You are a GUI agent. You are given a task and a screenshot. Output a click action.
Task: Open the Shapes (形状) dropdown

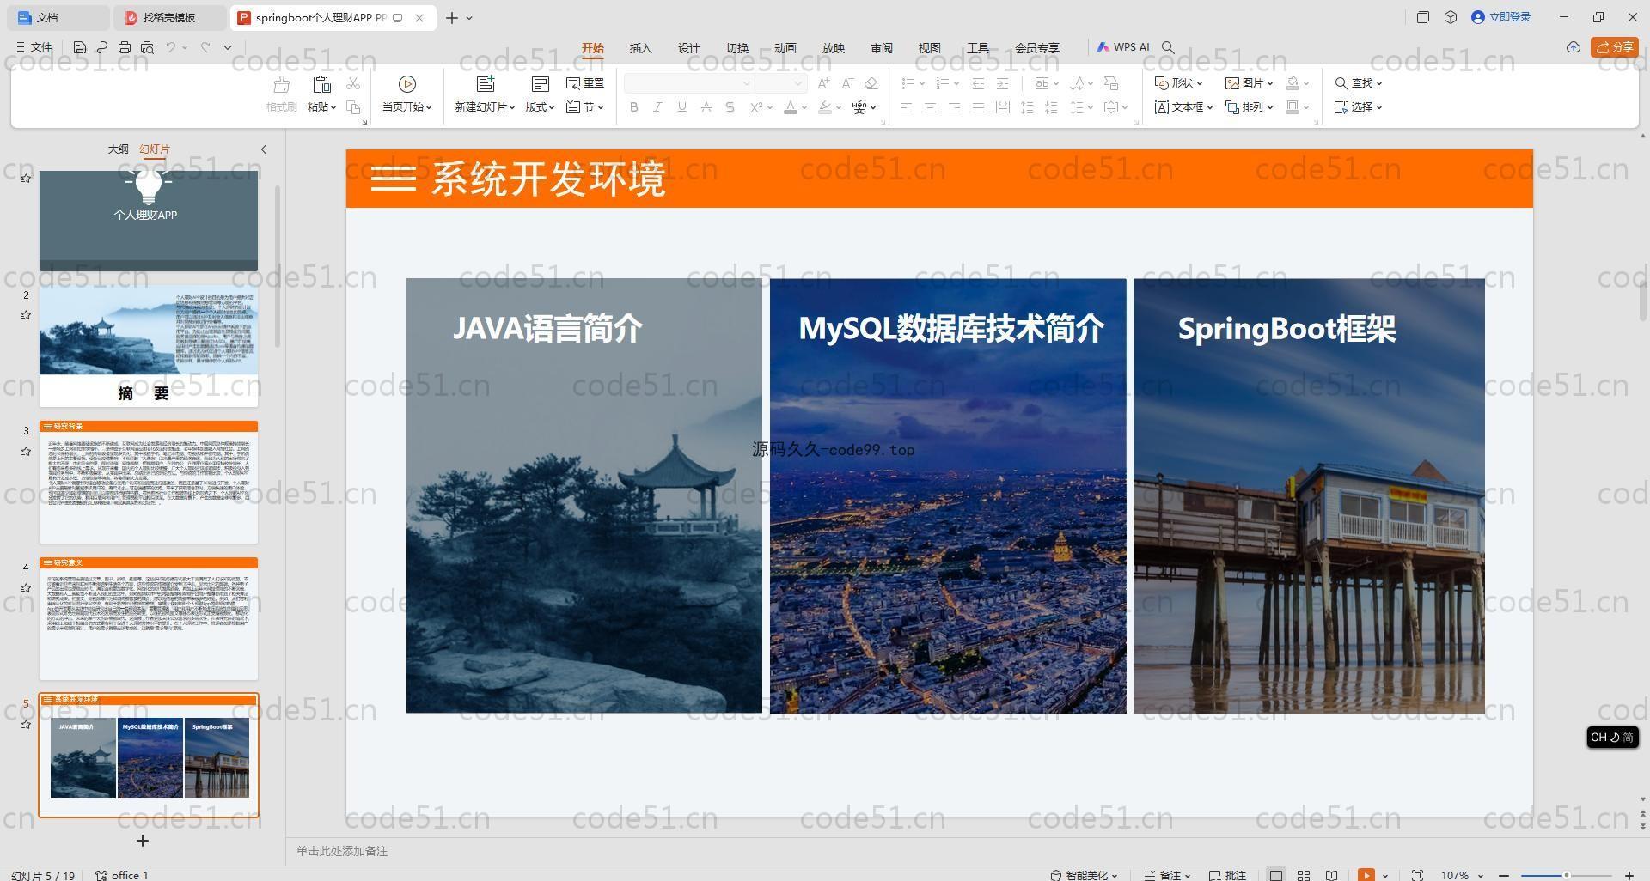(x=1178, y=83)
